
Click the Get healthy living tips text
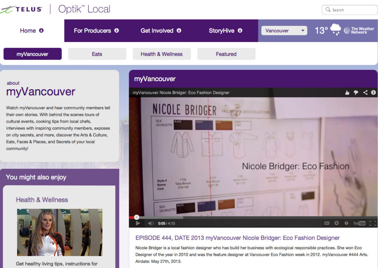tap(56, 264)
